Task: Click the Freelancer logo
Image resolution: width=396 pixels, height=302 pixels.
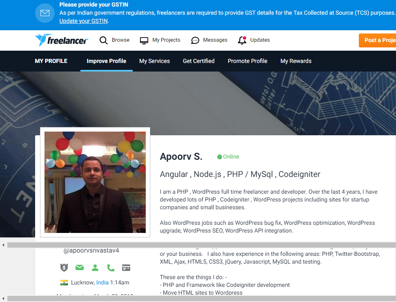Action: [x=62, y=40]
